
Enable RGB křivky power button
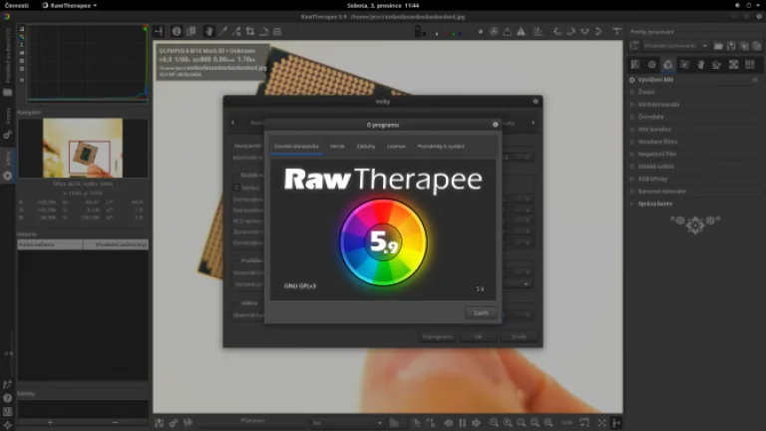point(632,179)
